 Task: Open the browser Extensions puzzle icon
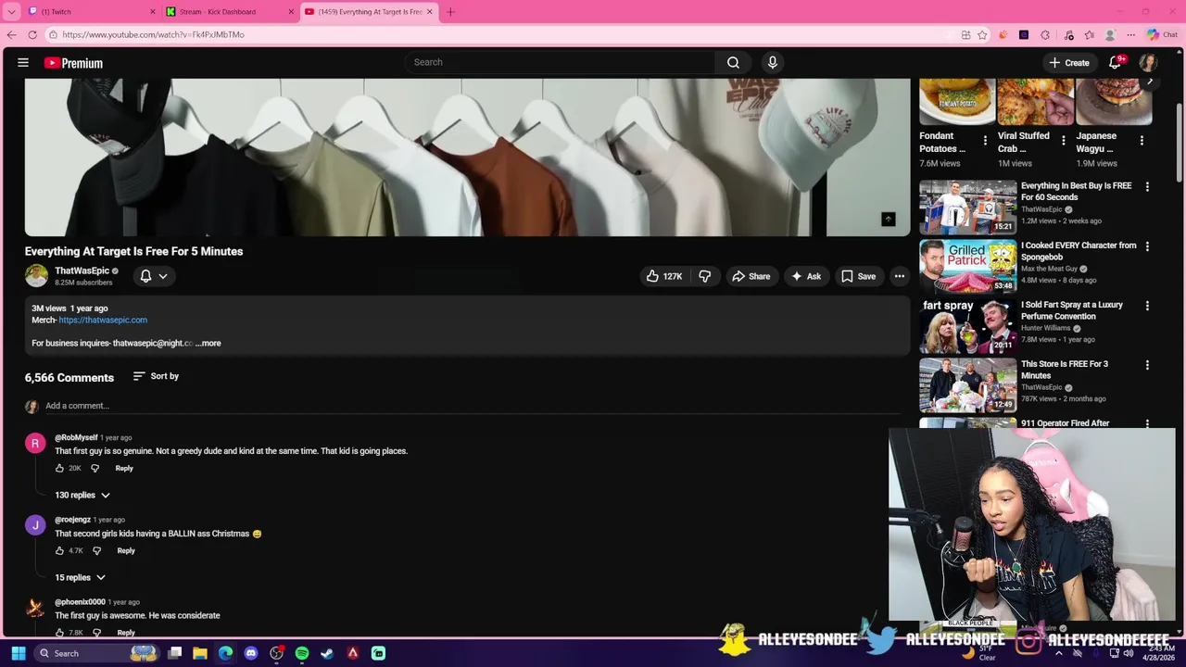click(x=1045, y=35)
